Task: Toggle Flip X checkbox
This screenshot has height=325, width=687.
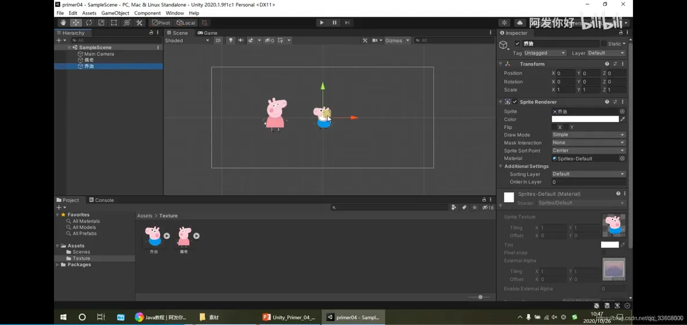Action: click(554, 127)
